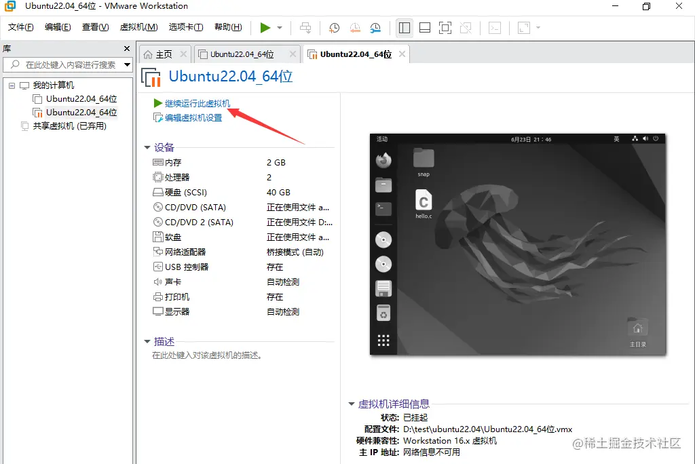Click the 40 GB disk size value
Image resolution: width=695 pixels, height=464 pixels.
point(278,193)
